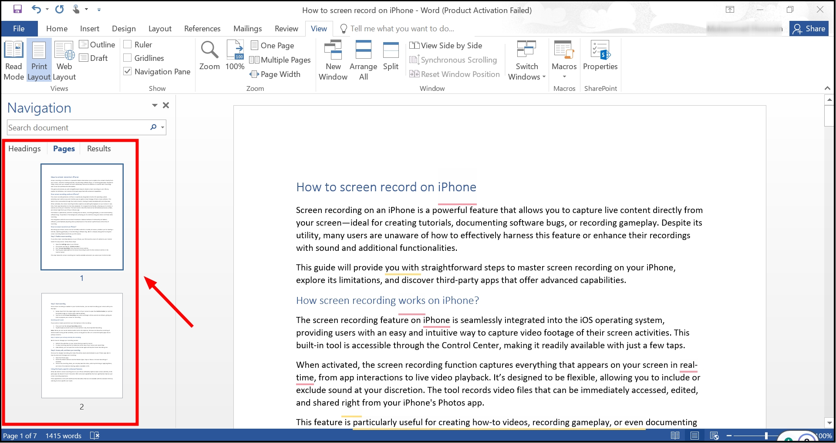Open Read Mode view

(13, 60)
